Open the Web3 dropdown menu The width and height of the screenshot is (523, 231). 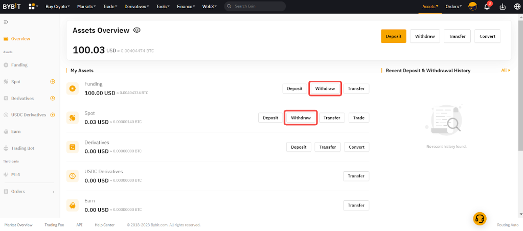[210, 6]
